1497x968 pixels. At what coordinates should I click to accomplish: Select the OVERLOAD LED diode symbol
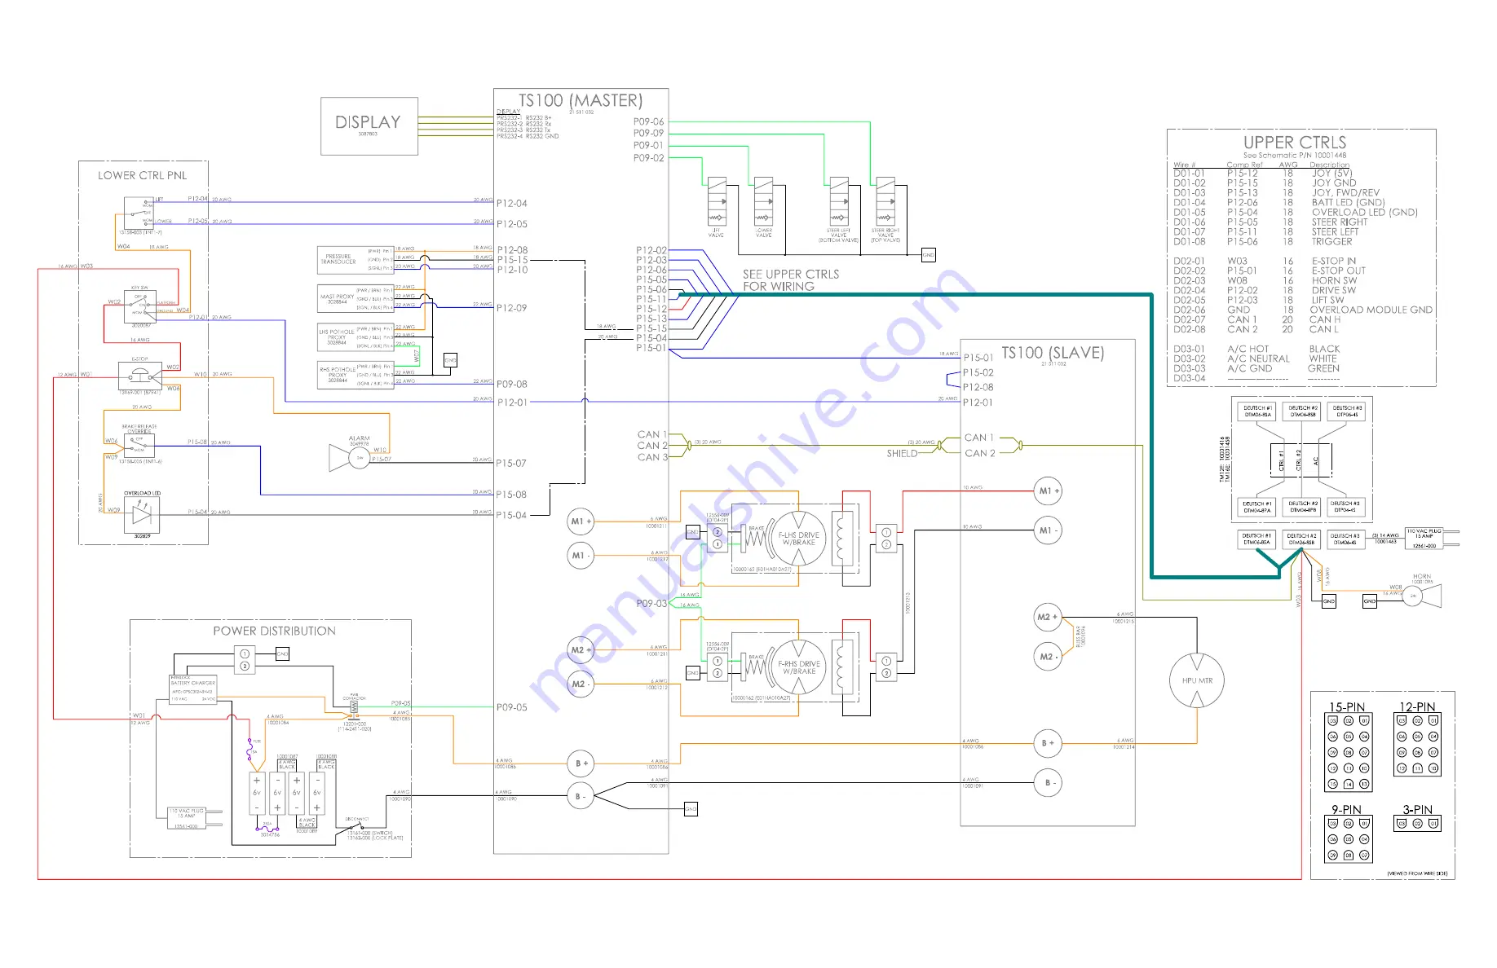142,515
